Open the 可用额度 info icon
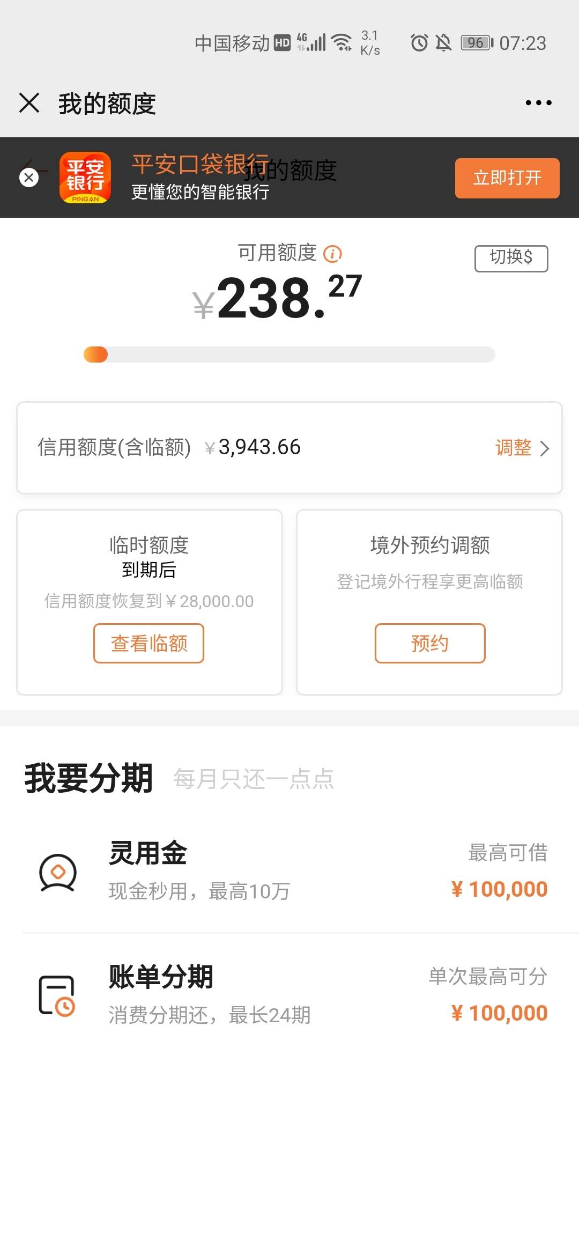The image size is (579, 1255). [x=332, y=253]
